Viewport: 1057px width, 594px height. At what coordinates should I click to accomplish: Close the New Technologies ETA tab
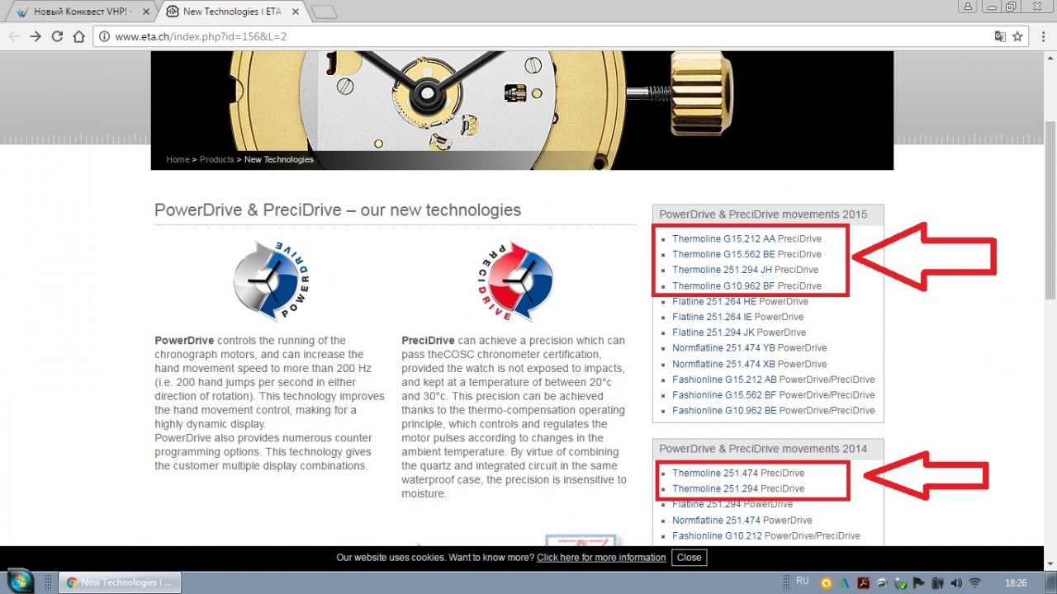click(296, 12)
